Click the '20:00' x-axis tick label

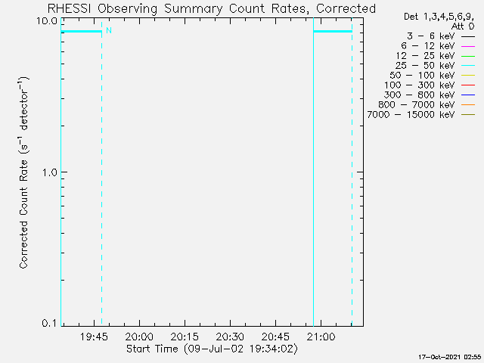[139, 337]
